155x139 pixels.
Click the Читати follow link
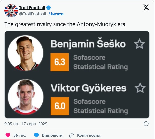56,14
